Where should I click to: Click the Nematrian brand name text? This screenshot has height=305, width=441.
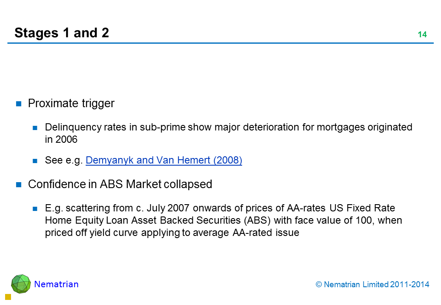coord(56,284)
